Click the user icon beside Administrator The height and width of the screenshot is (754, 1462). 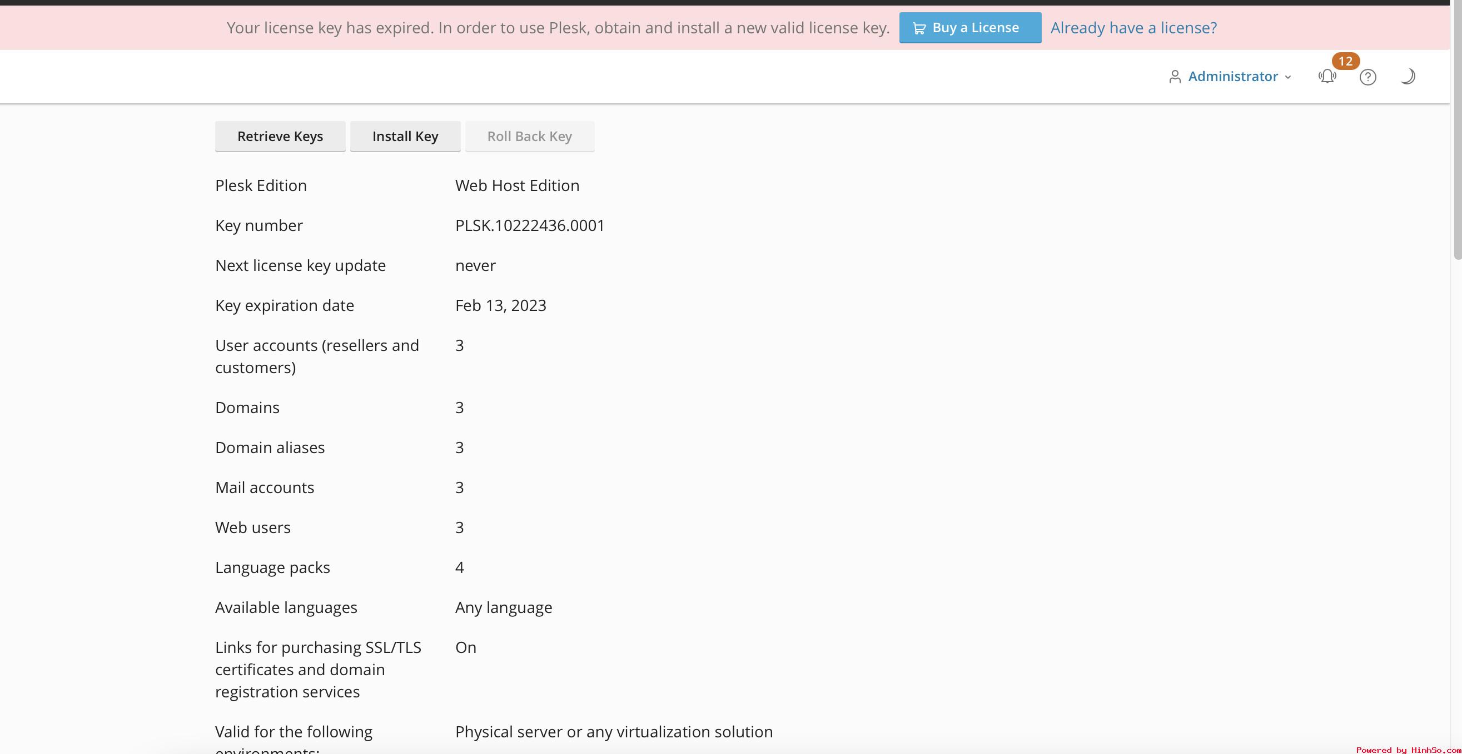coord(1175,77)
